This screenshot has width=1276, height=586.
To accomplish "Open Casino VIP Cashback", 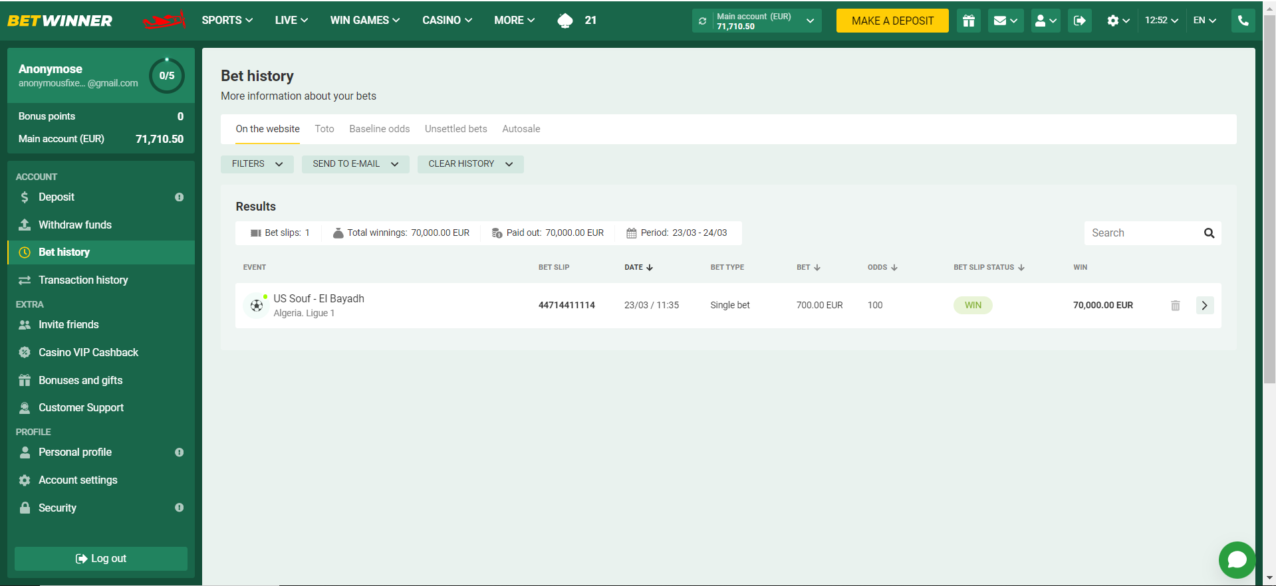I will pos(101,353).
